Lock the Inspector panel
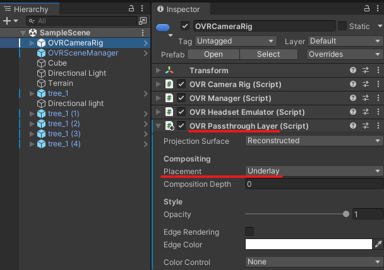The image size is (384, 270). 366,9
